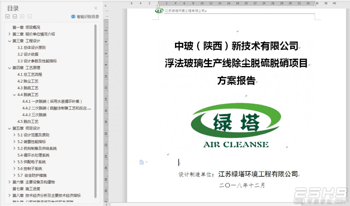Viewport: 350px width, 206px height.
Task: Click the minus icon in the outline toolbar
Action: (x=29, y=16)
